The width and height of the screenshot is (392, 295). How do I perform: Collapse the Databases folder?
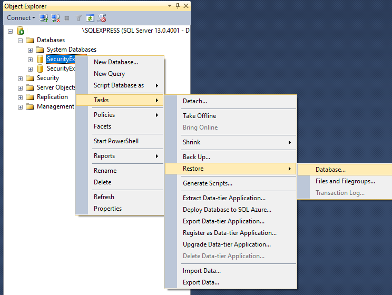click(x=20, y=41)
